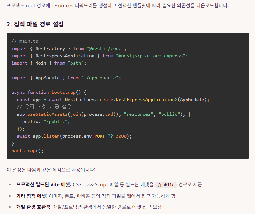Click the /public inline code badge in the bullet list

pos(166,185)
